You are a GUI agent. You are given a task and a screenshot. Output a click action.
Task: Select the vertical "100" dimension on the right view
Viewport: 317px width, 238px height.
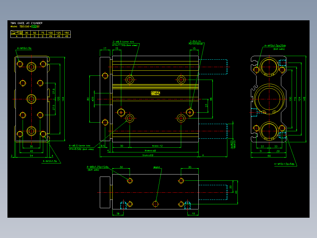(290, 99)
